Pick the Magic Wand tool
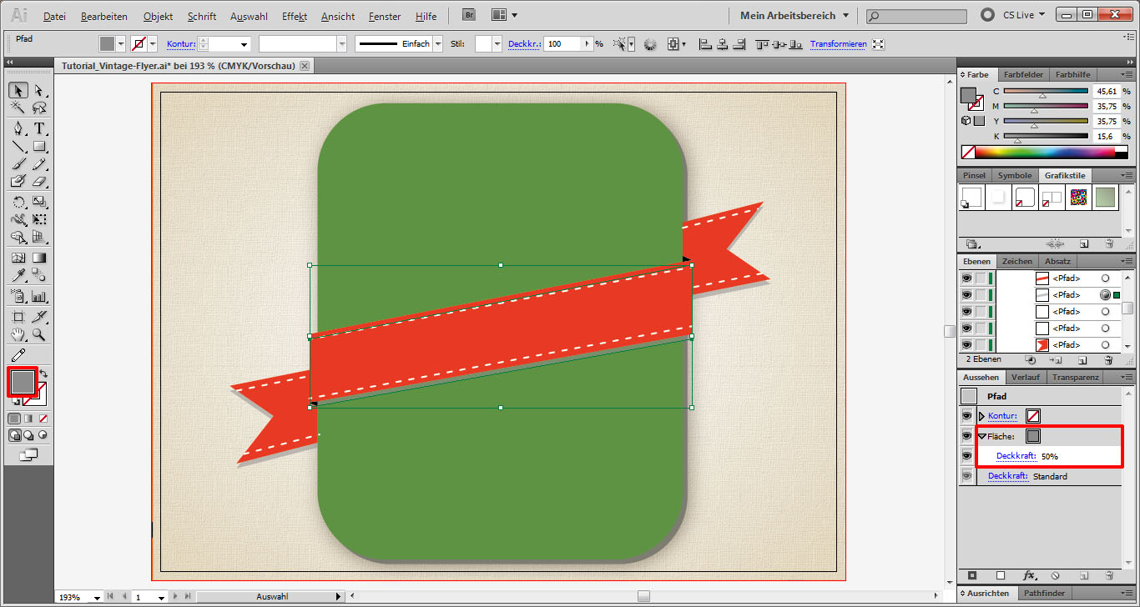This screenshot has width=1140, height=607. pyautogui.click(x=18, y=108)
